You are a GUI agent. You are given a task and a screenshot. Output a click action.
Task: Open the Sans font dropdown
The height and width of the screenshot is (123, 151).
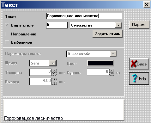pyautogui.click(x=53, y=63)
